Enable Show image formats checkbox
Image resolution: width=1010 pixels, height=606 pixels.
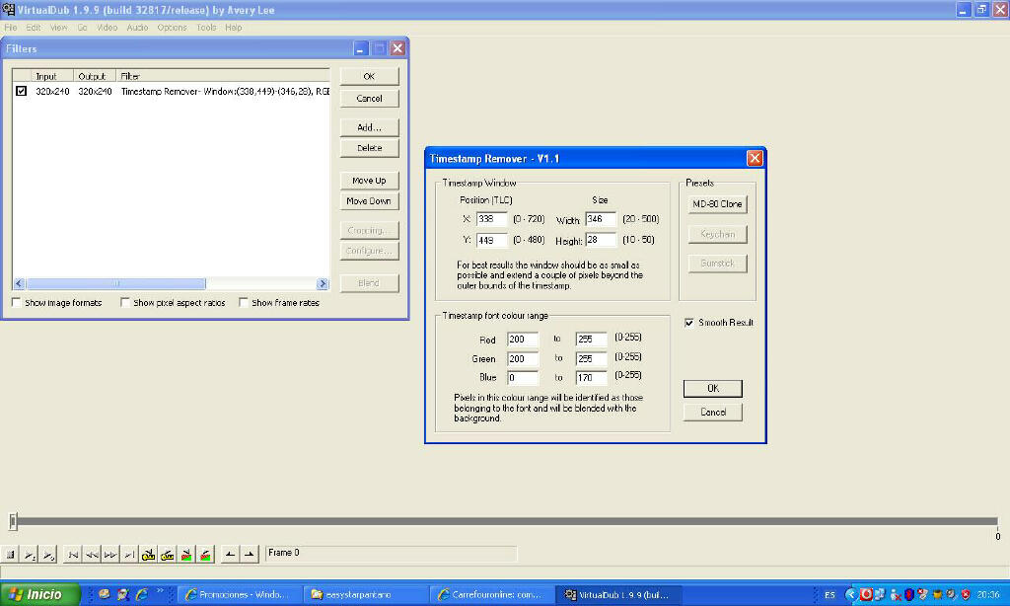(x=17, y=303)
